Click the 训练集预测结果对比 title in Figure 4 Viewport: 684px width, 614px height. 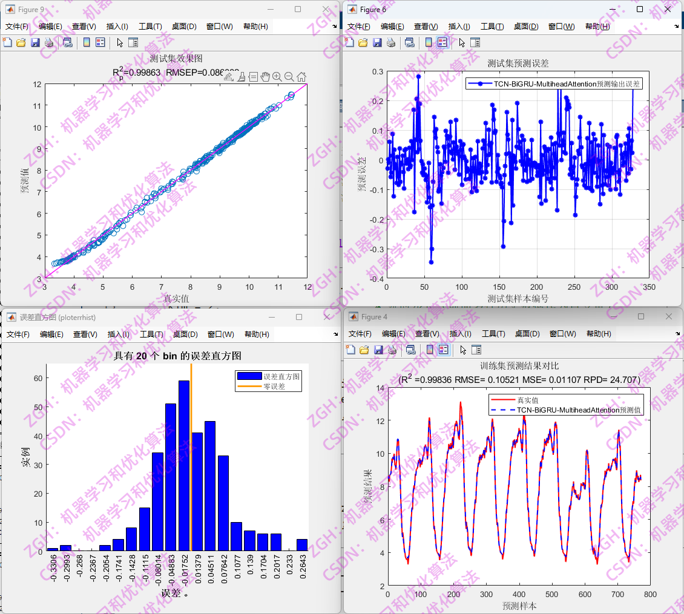[x=519, y=366]
